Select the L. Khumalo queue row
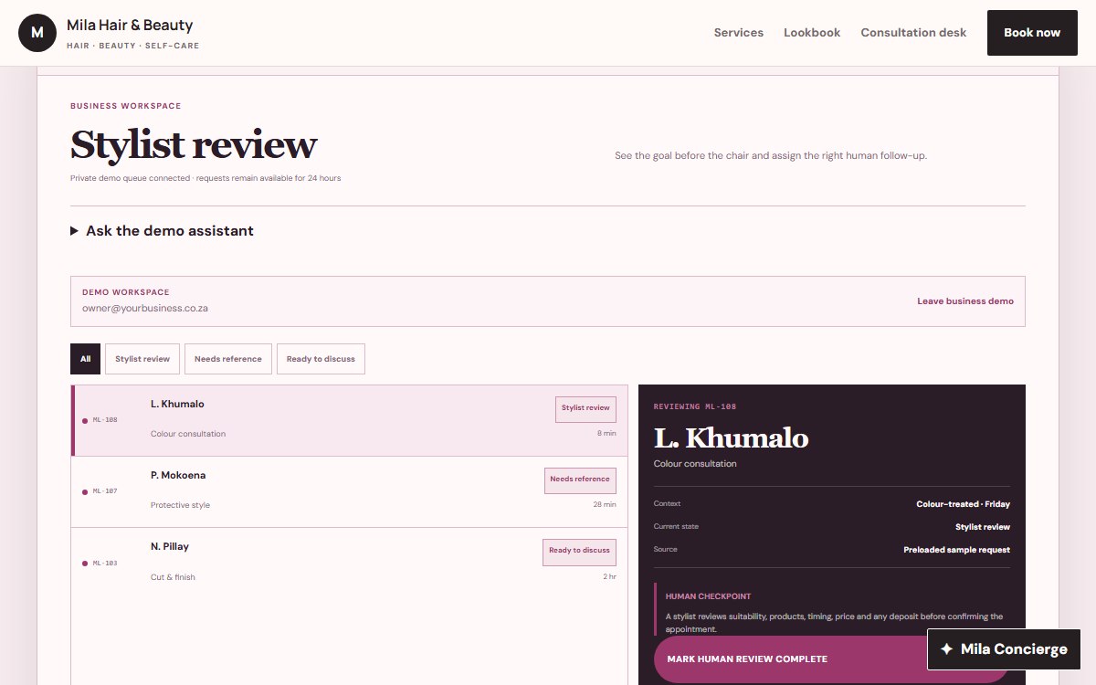 350,420
